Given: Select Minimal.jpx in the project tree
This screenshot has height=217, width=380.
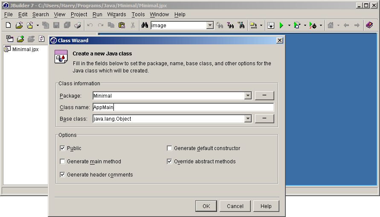Looking at the screenshot, I should [x=25, y=49].
